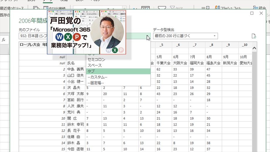Click the 新潟大会 cell
Screen dimensions: 270x152
point(230,63)
